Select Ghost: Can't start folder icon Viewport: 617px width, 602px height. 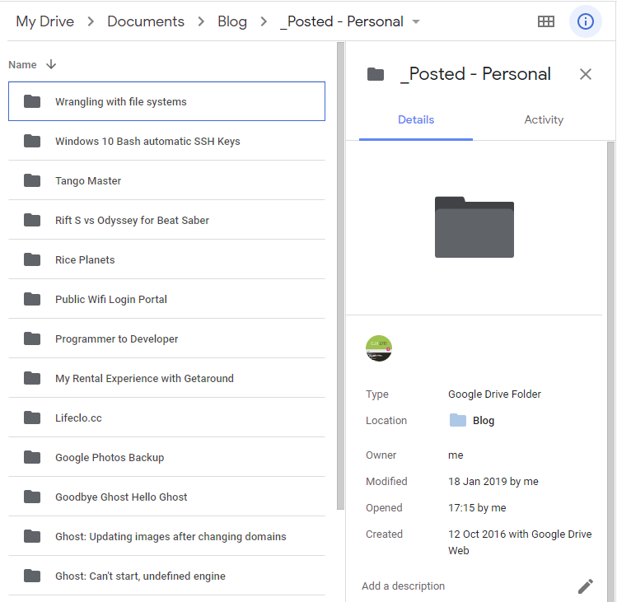pos(32,576)
